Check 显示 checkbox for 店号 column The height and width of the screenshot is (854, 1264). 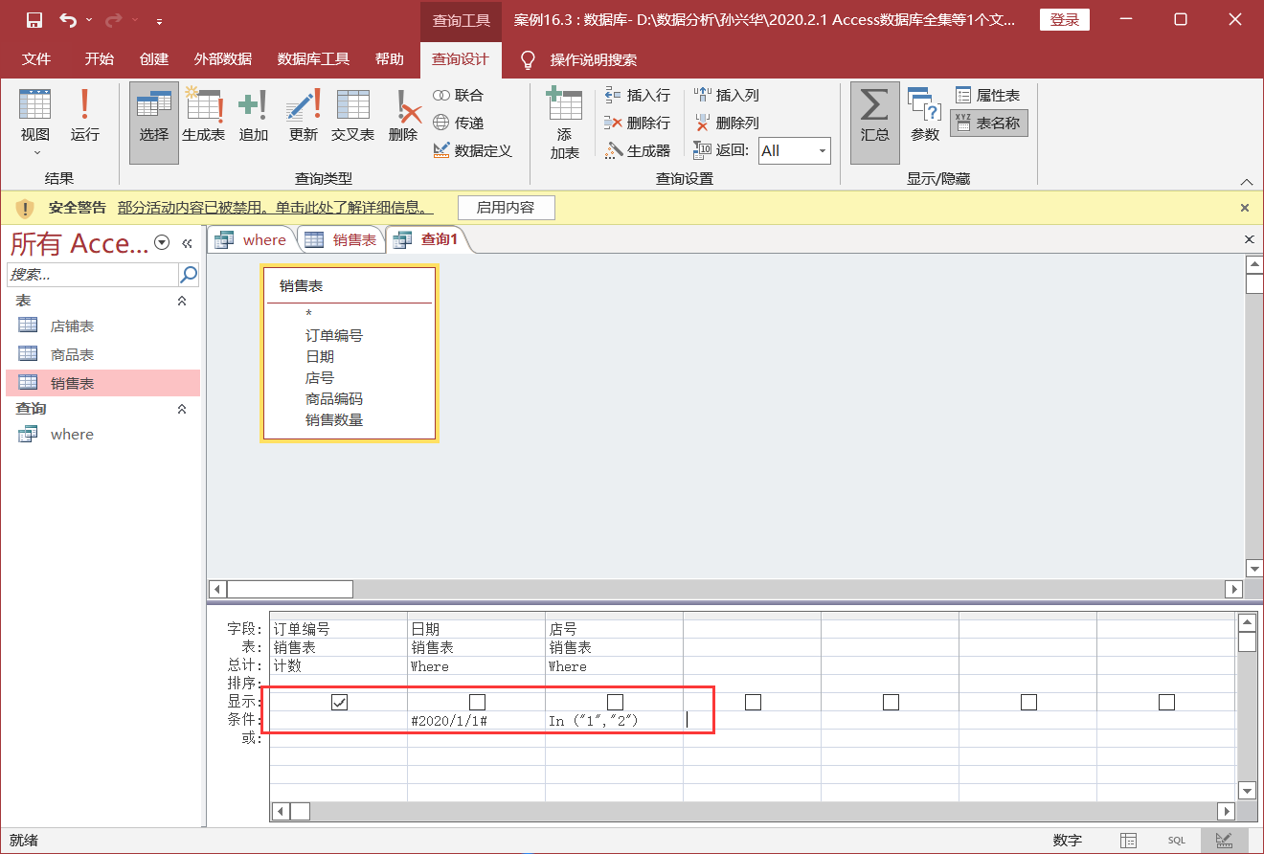pos(615,702)
